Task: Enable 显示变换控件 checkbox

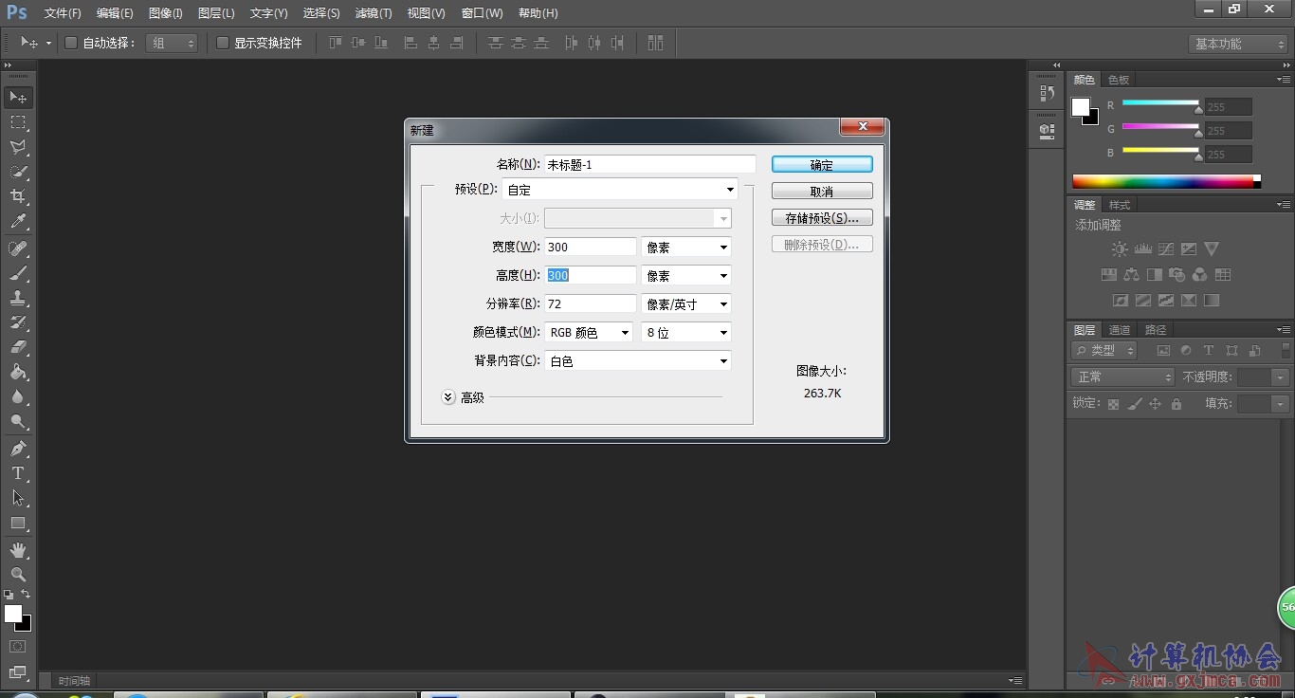Action: point(223,43)
